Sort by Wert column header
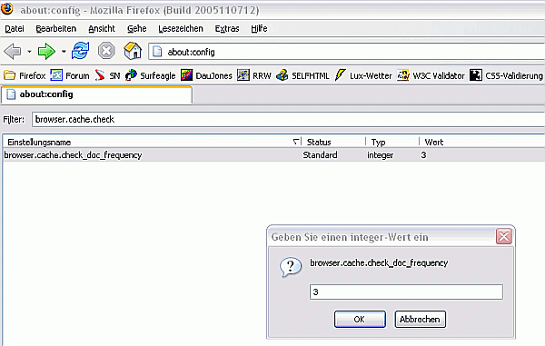 [x=482, y=142]
